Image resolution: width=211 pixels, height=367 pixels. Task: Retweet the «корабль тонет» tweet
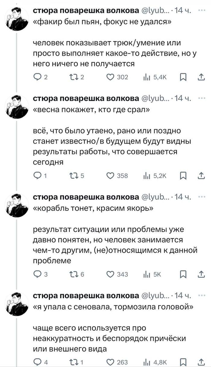click(73, 274)
